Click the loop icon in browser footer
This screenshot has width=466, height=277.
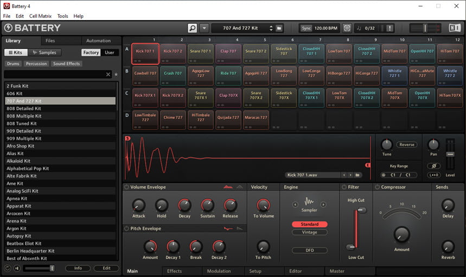[x=8, y=268]
